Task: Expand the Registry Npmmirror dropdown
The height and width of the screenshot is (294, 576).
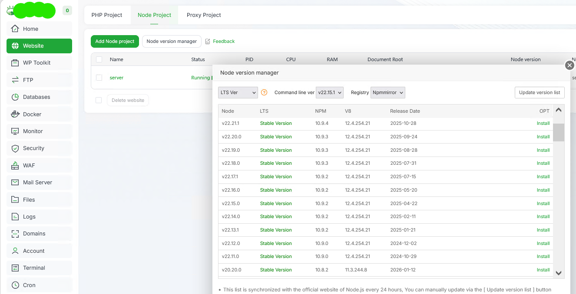Action: click(388, 92)
